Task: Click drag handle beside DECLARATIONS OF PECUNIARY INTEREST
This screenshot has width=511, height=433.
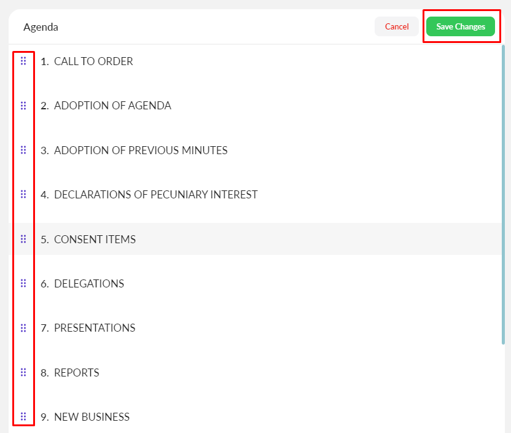Action: pos(23,194)
